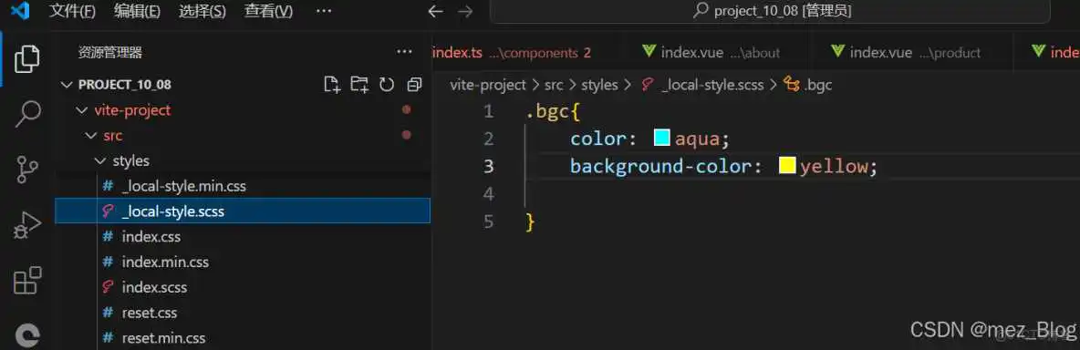This screenshot has width=1080, height=350.
Task: Click line number 4 in gutter
Action: pos(488,194)
